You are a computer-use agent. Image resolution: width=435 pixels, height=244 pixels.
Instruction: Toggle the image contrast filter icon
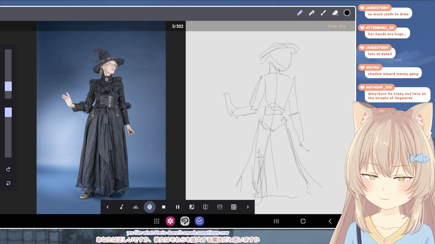tap(192, 207)
